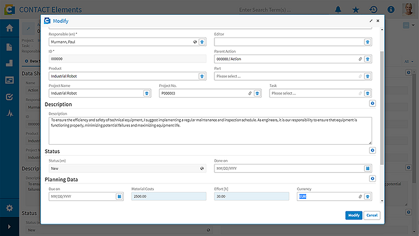Open the wrench tool in background page
This screenshot has width=419, height=236.
tap(28, 28)
